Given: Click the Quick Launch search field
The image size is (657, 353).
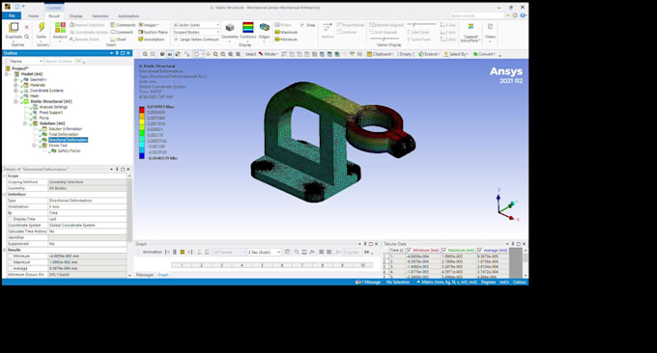Looking at the screenshot, I should click(x=476, y=15).
